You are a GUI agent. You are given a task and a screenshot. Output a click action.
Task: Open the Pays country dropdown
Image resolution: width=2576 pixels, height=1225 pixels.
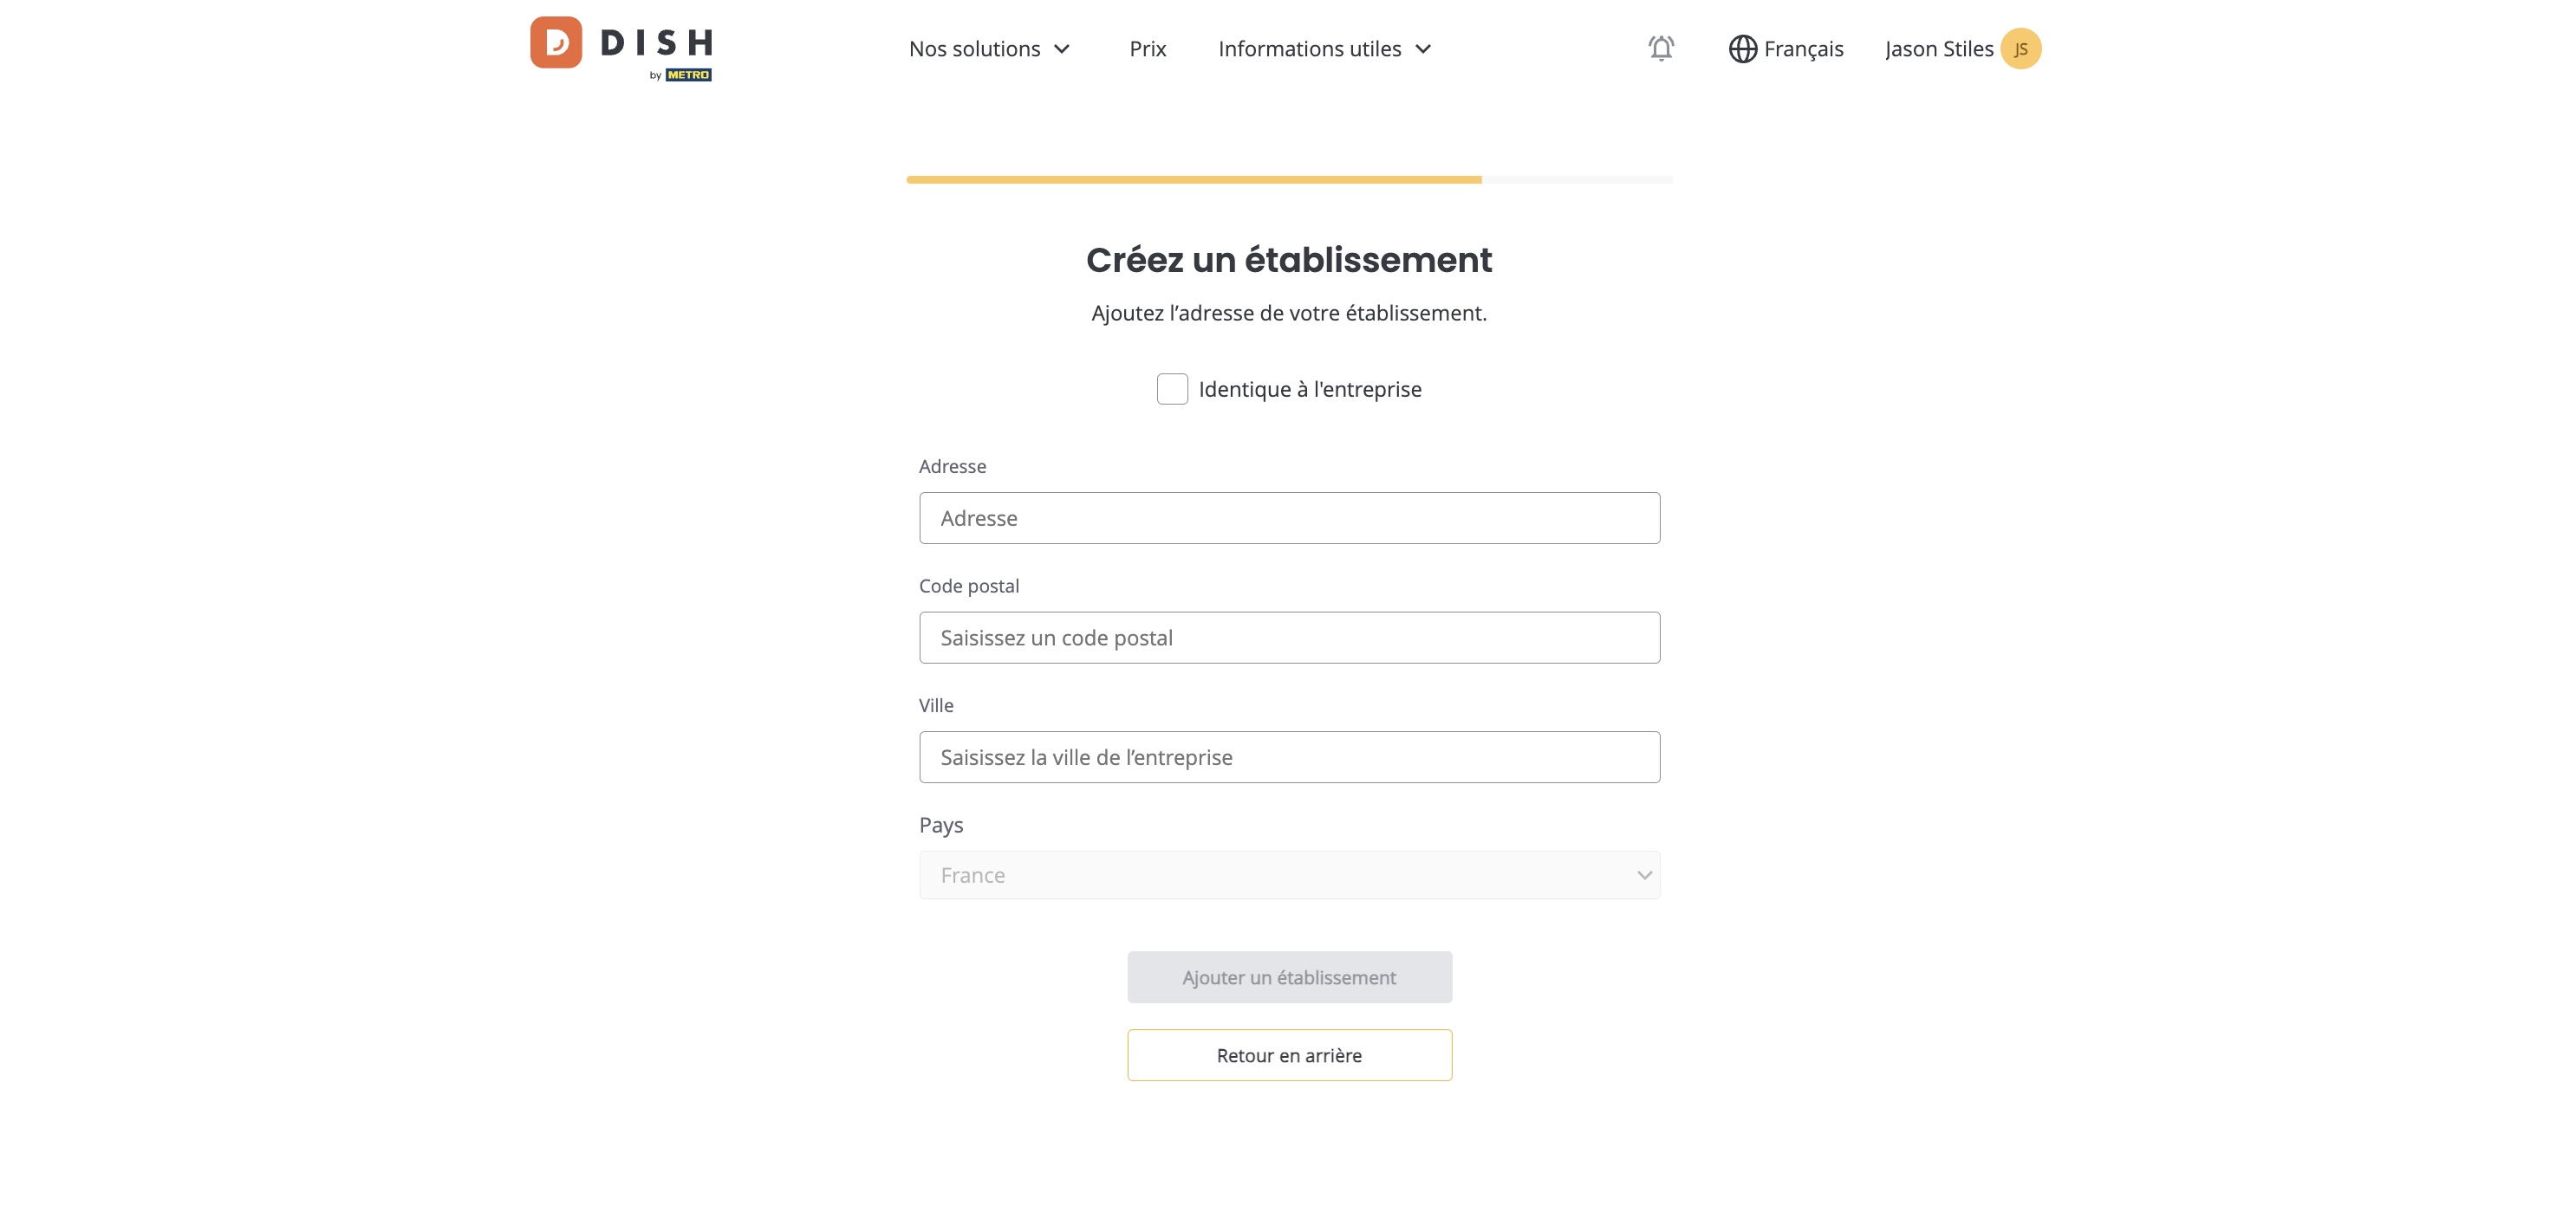tap(1289, 875)
